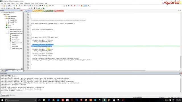
Task: Launch the Pack Installer icon
Action: (44, 8)
